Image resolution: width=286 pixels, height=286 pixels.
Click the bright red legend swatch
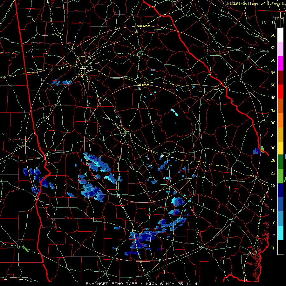tap(281, 92)
